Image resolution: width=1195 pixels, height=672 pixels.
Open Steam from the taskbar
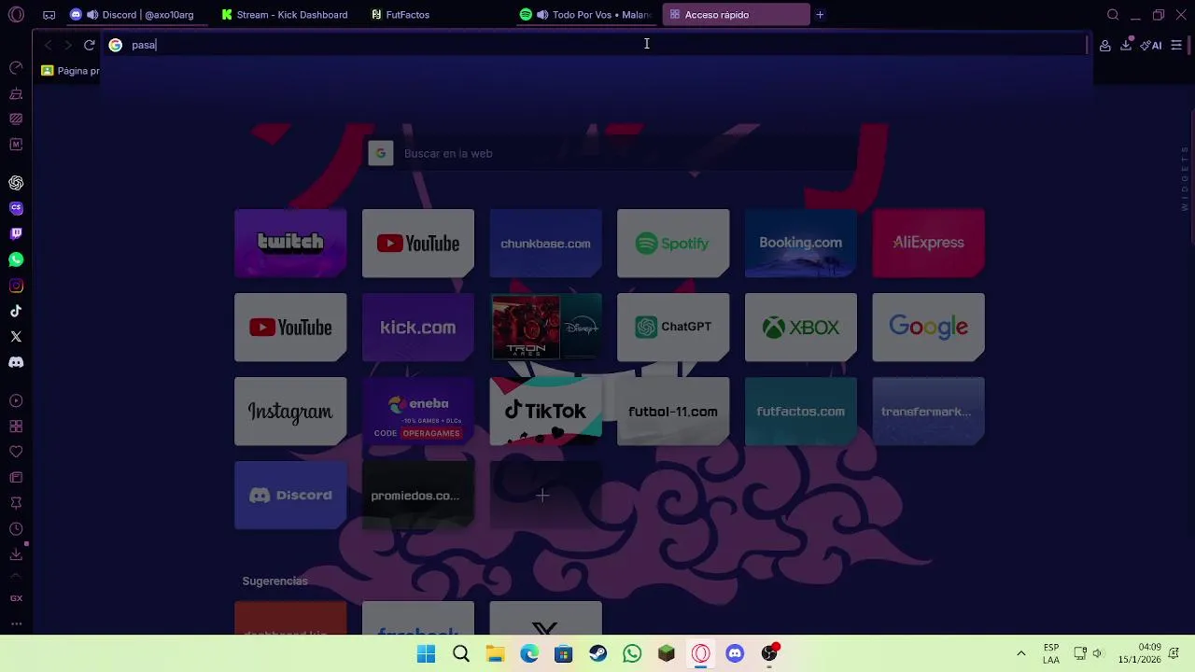click(x=597, y=653)
